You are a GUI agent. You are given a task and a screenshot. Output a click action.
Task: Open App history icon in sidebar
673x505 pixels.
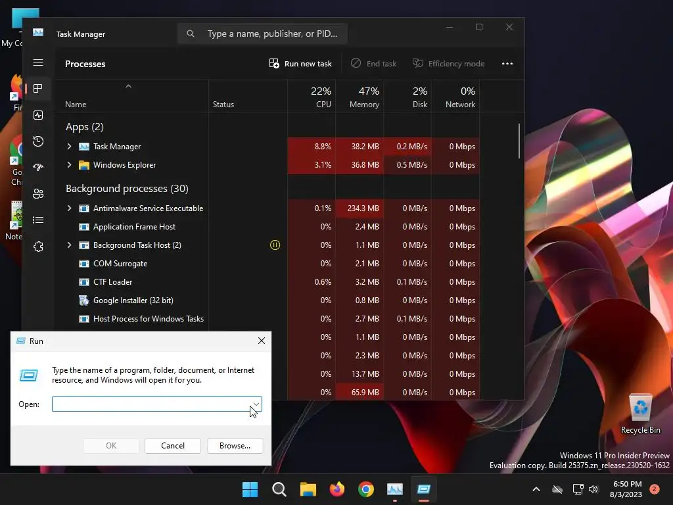(x=38, y=141)
